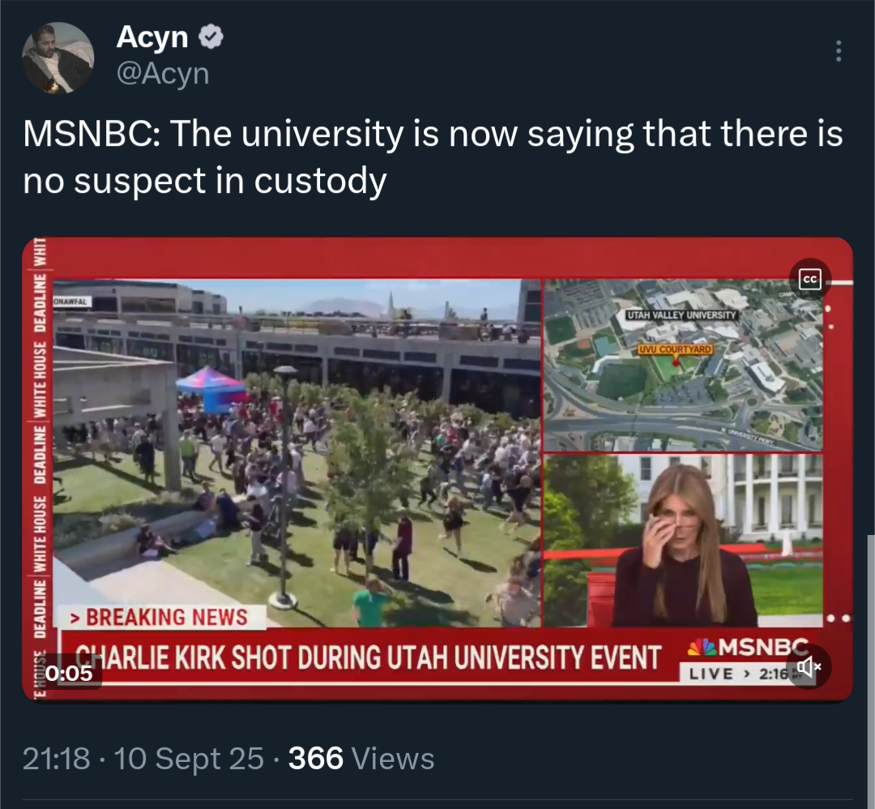The width and height of the screenshot is (875, 809).
Task: Click the Charlie Kirk headline ticker
Action: [369, 658]
